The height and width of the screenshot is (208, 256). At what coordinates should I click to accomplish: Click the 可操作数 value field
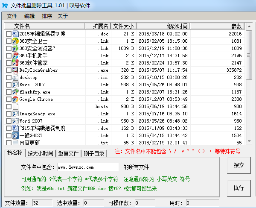coord(145,203)
